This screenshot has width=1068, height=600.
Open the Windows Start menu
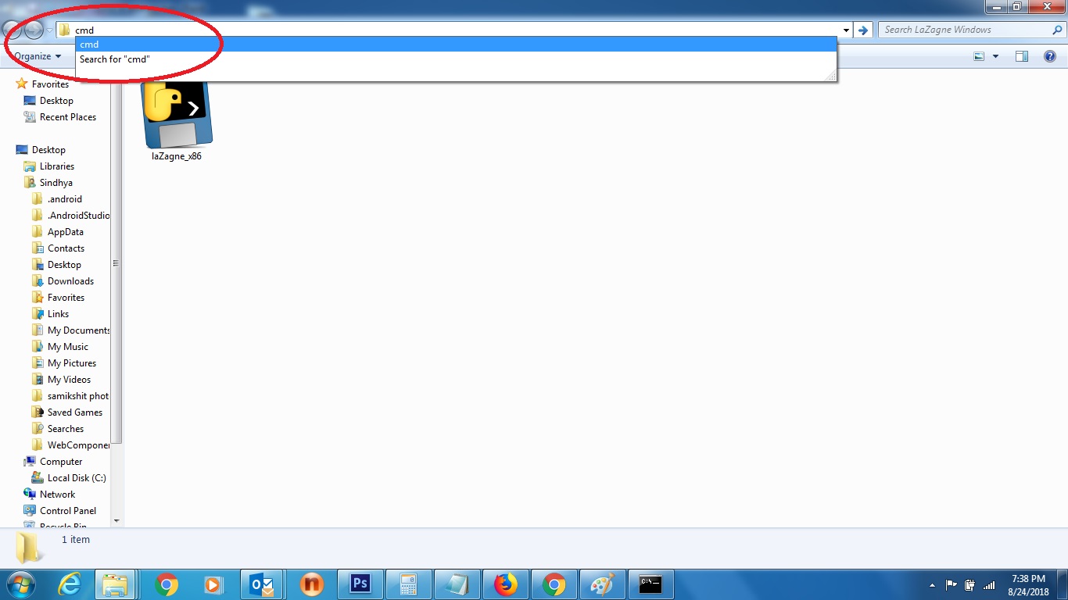[21, 584]
